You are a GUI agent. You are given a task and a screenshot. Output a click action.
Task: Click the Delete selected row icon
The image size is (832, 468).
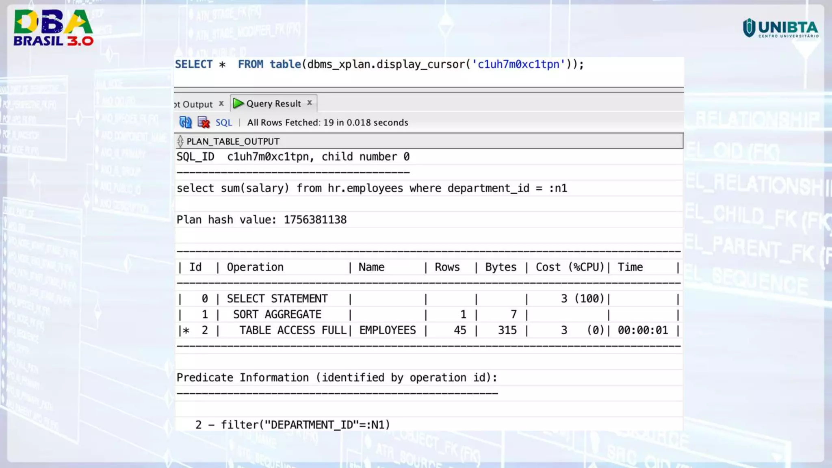203,122
